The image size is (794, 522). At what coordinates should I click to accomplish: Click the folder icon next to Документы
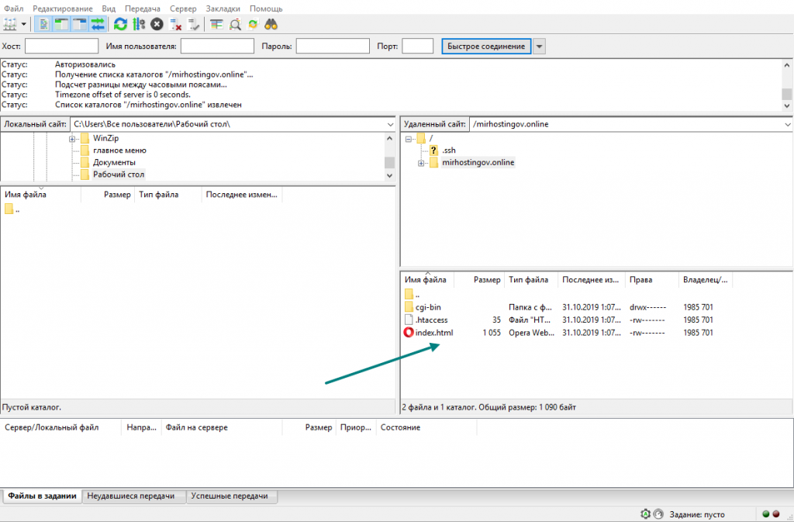pyautogui.click(x=85, y=162)
